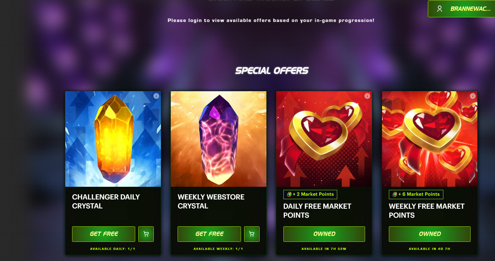Open info icon on Weekly Webstore Crystal card
495x261 pixels.
(x=262, y=96)
